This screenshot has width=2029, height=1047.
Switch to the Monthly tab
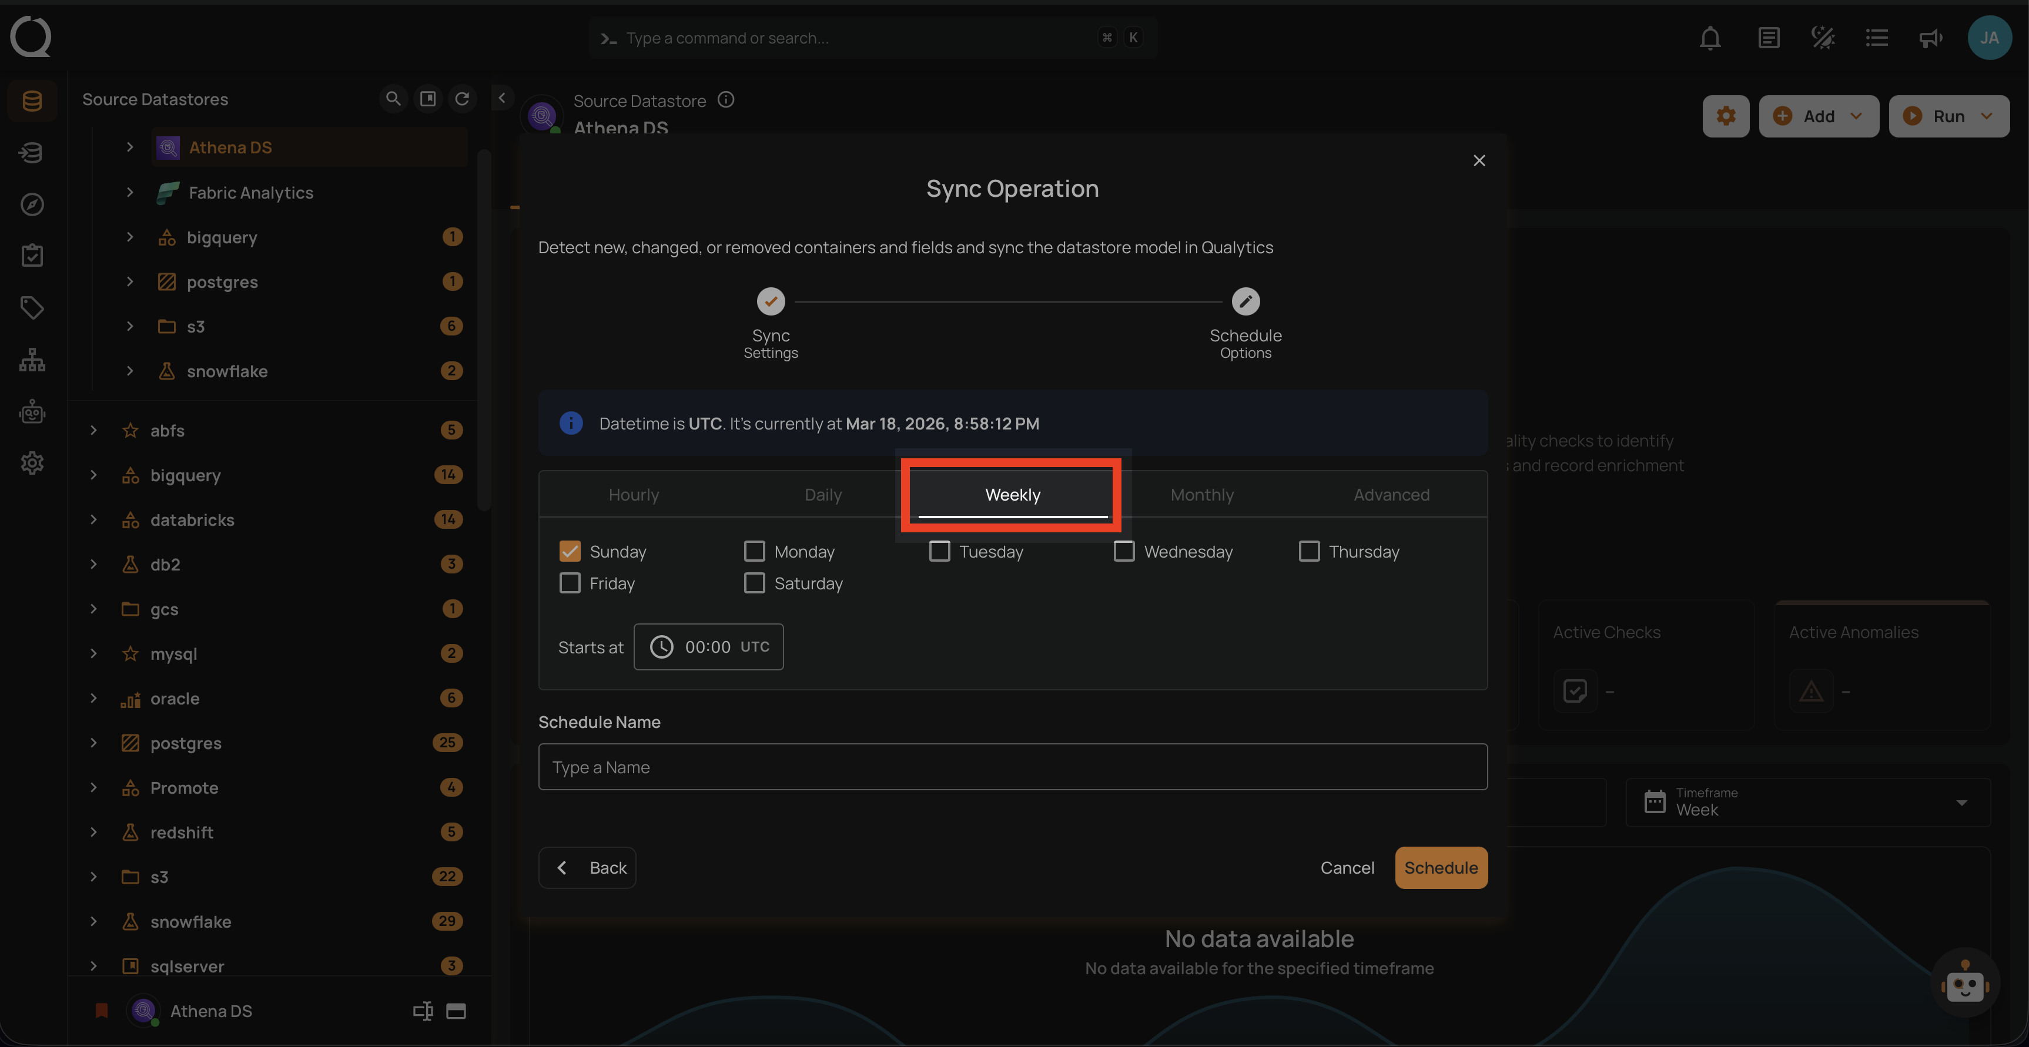1202,494
